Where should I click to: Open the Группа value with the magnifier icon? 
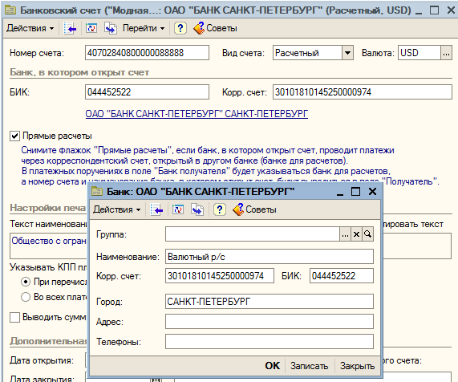tap(367, 234)
